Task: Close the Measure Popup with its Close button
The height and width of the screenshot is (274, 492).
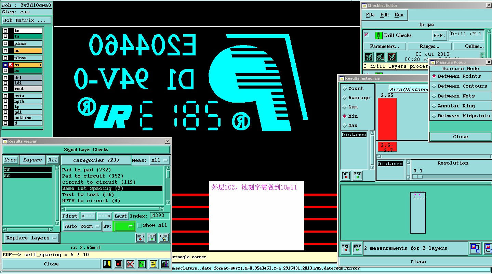Action: (x=461, y=136)
